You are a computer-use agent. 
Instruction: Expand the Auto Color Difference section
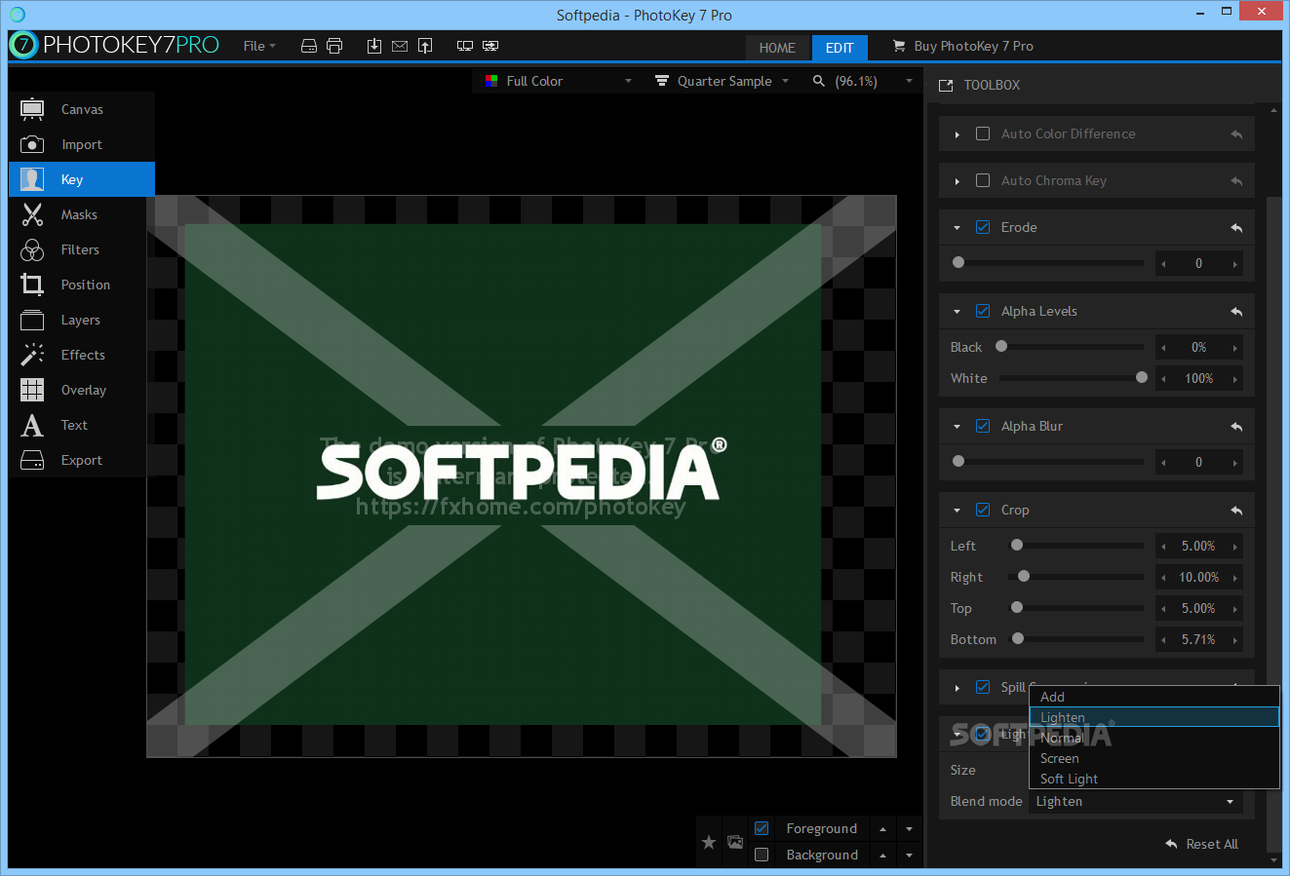click(x=958, y=134)
